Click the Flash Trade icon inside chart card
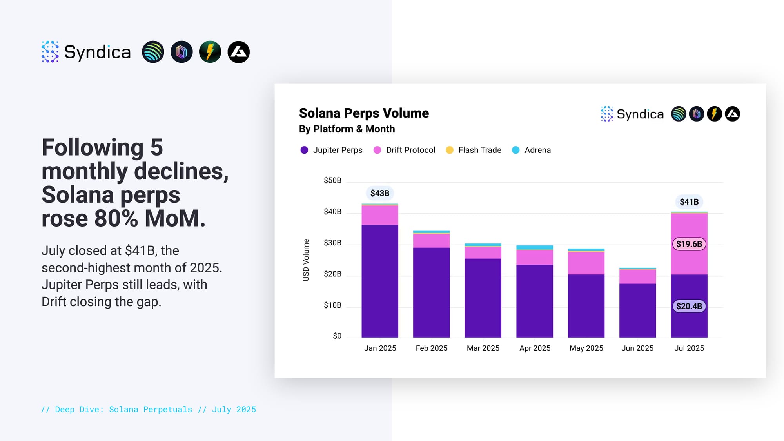This screenshot has height=441, width=784. (x=715, y=114)
